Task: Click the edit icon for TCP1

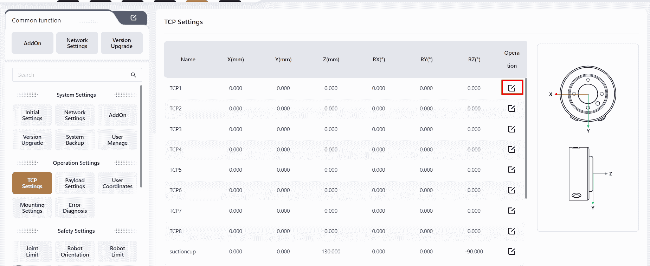Action: (511, 88)
